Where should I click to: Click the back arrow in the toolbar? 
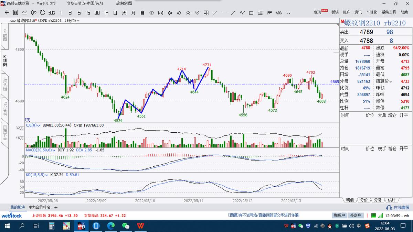point(7,13)
